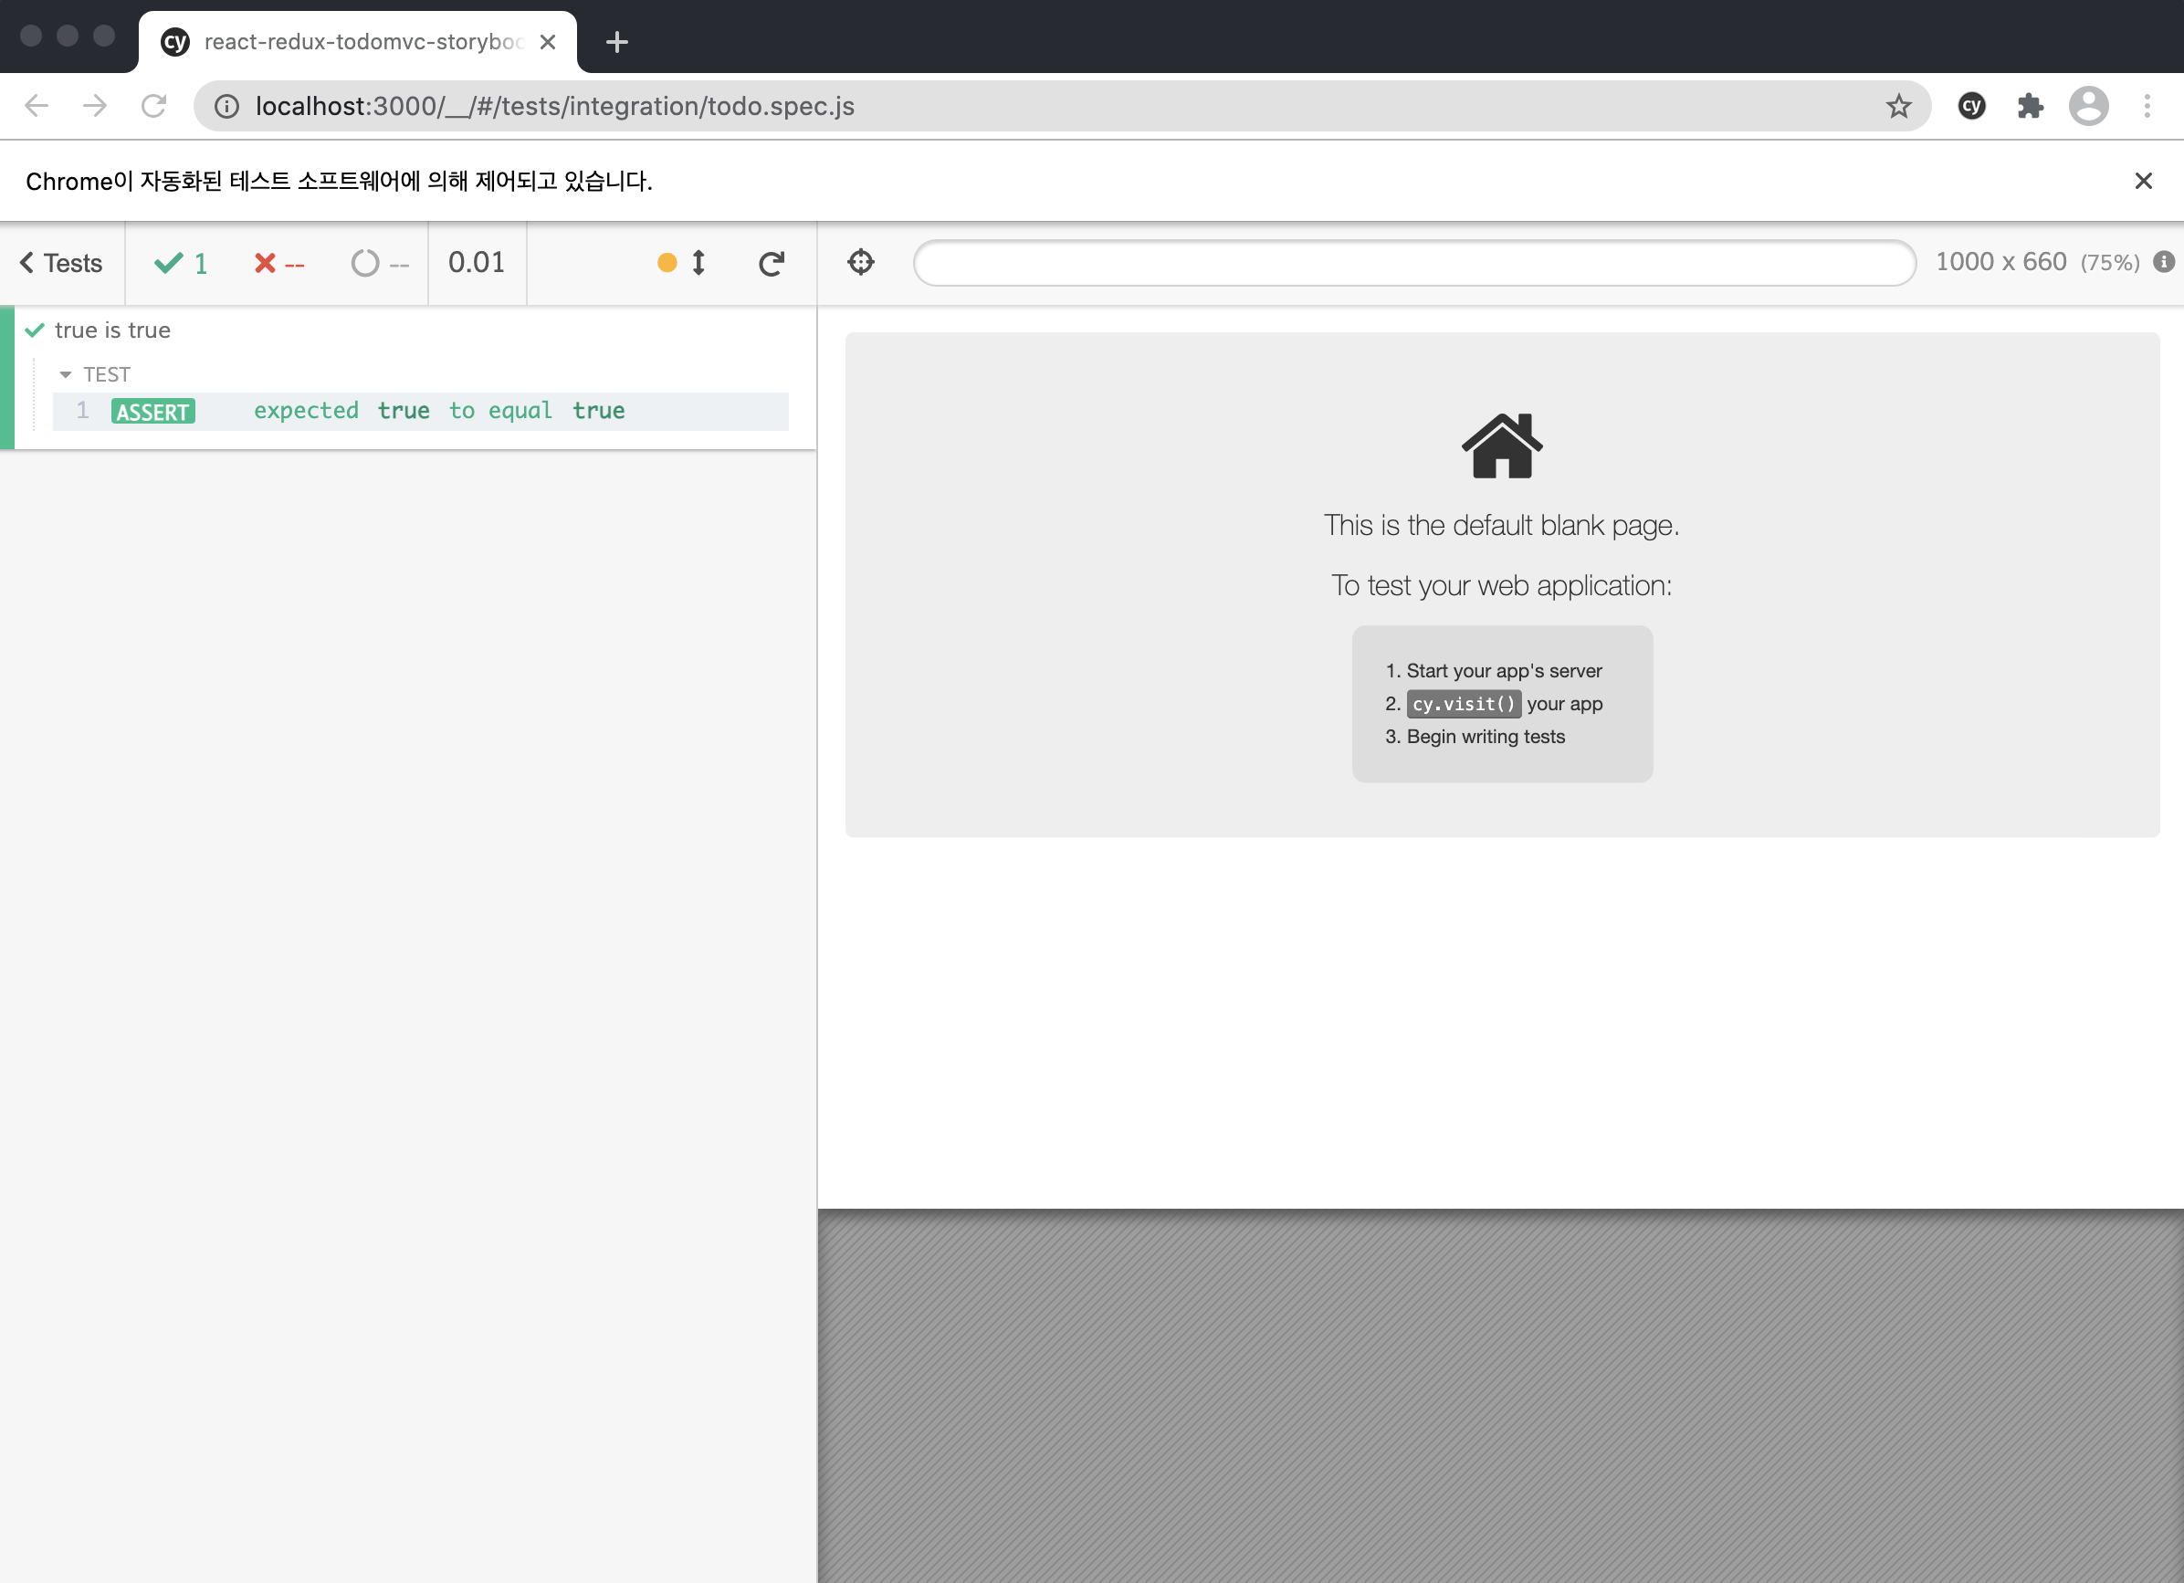2184x1583 pixels.
Task: Click the 1000 x 660 viewport size label
Action: (x=2000, y=262)
